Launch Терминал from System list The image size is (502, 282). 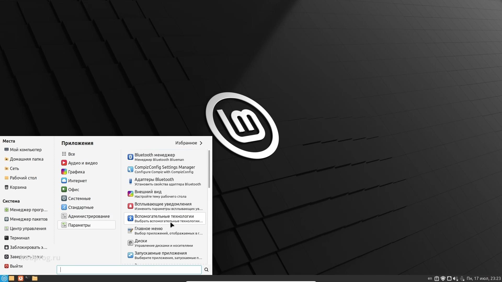(17, 238)
